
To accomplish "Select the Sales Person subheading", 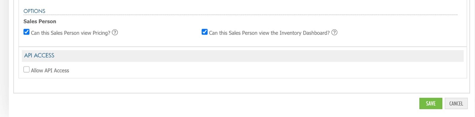I will click(40, 21).
